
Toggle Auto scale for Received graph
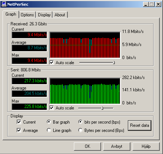coord(52,63)
